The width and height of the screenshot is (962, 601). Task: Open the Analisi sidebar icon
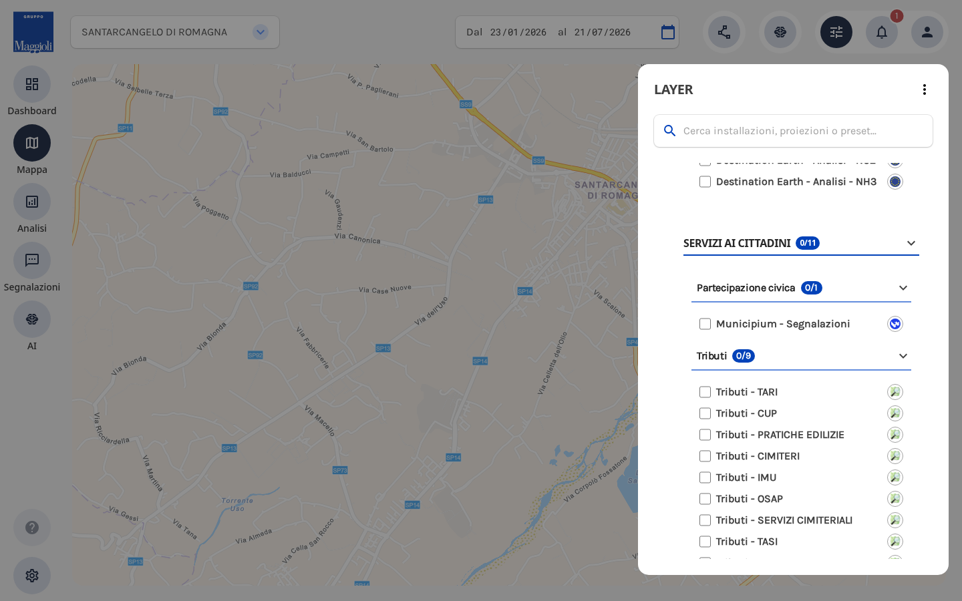coord(32,202)
